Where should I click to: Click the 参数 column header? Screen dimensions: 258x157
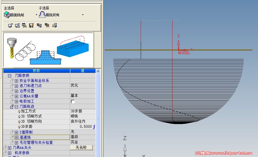(x=37, y=71)
